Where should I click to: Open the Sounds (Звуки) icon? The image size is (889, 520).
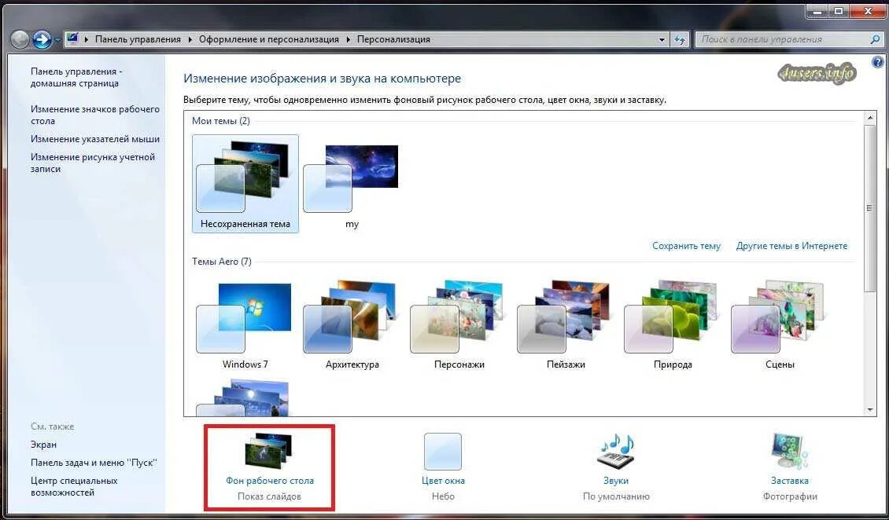coord(616,452)
